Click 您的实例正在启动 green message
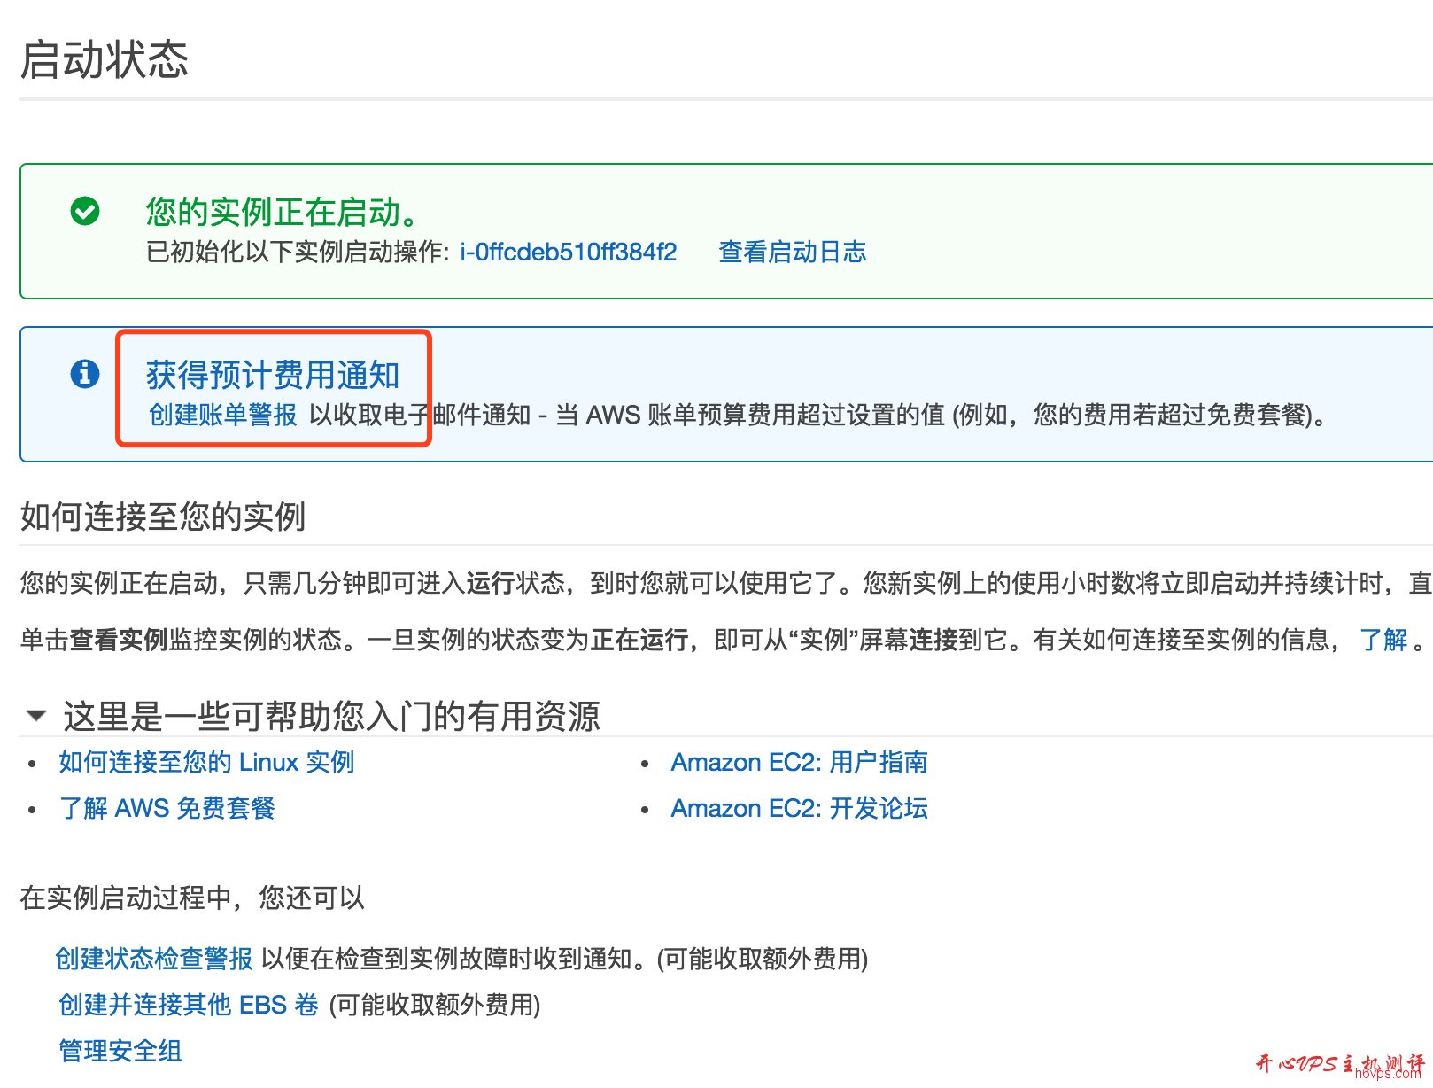This screenshot has height=1088, width=1433. click(x=282, y=212)
